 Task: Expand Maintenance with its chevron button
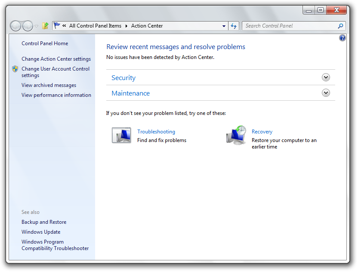pos(326,93)
